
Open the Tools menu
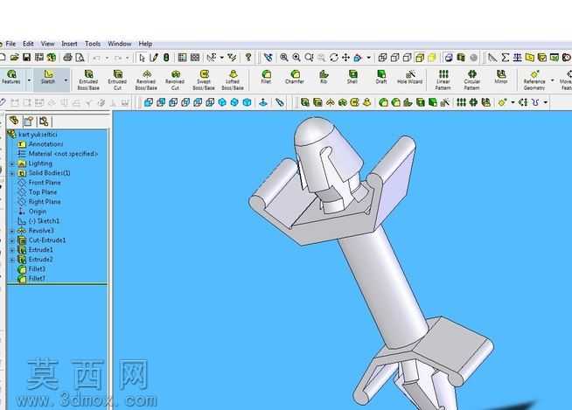click(x=93, y=44)
